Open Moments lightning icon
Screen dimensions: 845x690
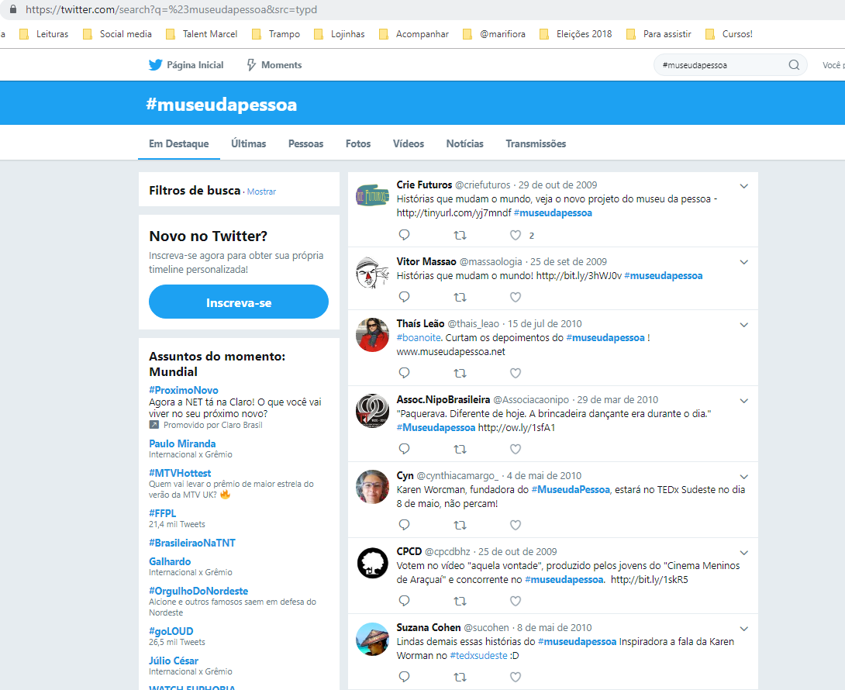[251, 65]
